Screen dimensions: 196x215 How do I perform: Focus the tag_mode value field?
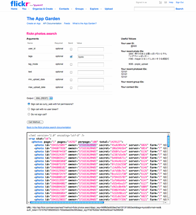point(91,64)
